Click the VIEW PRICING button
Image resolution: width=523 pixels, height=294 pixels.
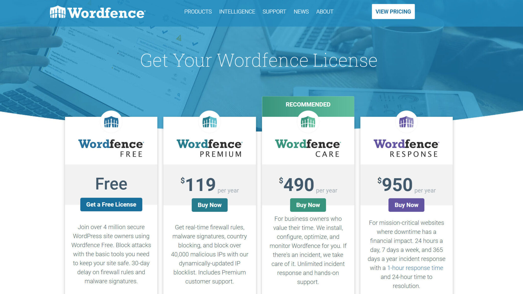pyautogui.click(x=393, y=11)
